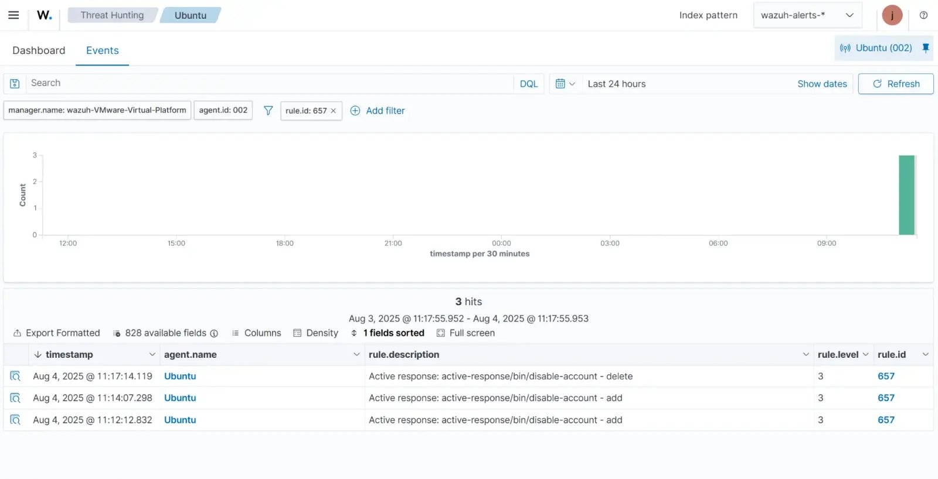938x479 pixels.
Task: Open 828 available fields
Action: coord(159,333)
